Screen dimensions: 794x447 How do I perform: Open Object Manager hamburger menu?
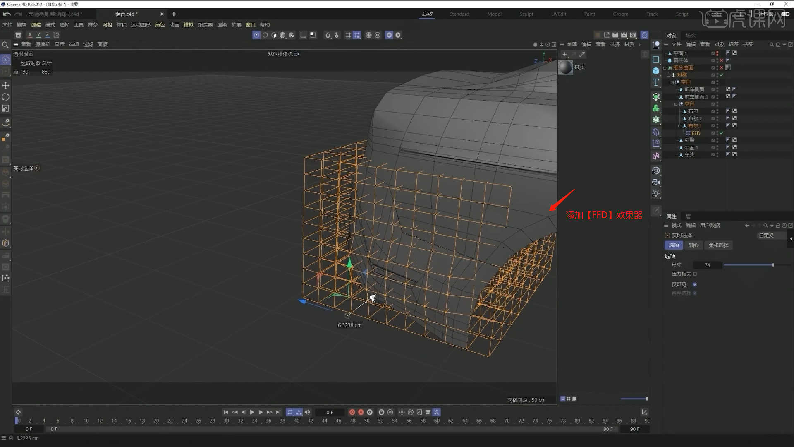(666, 45)
